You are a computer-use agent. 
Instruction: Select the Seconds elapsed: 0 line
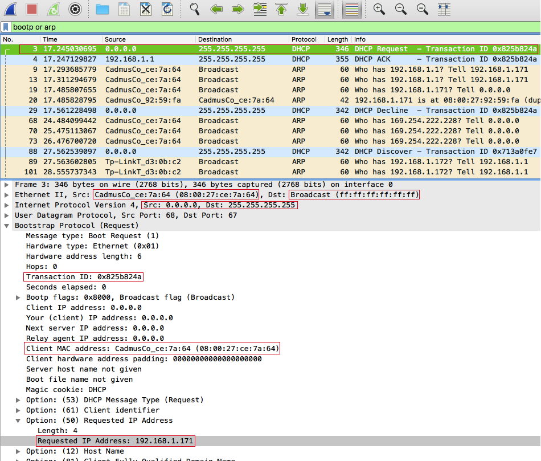pyautogui.click(x=66, y=287)
